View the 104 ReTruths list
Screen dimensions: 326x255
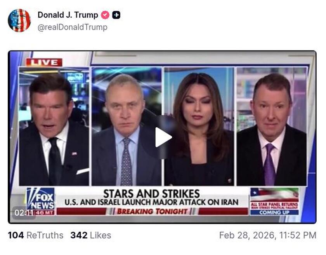[36, 235]
